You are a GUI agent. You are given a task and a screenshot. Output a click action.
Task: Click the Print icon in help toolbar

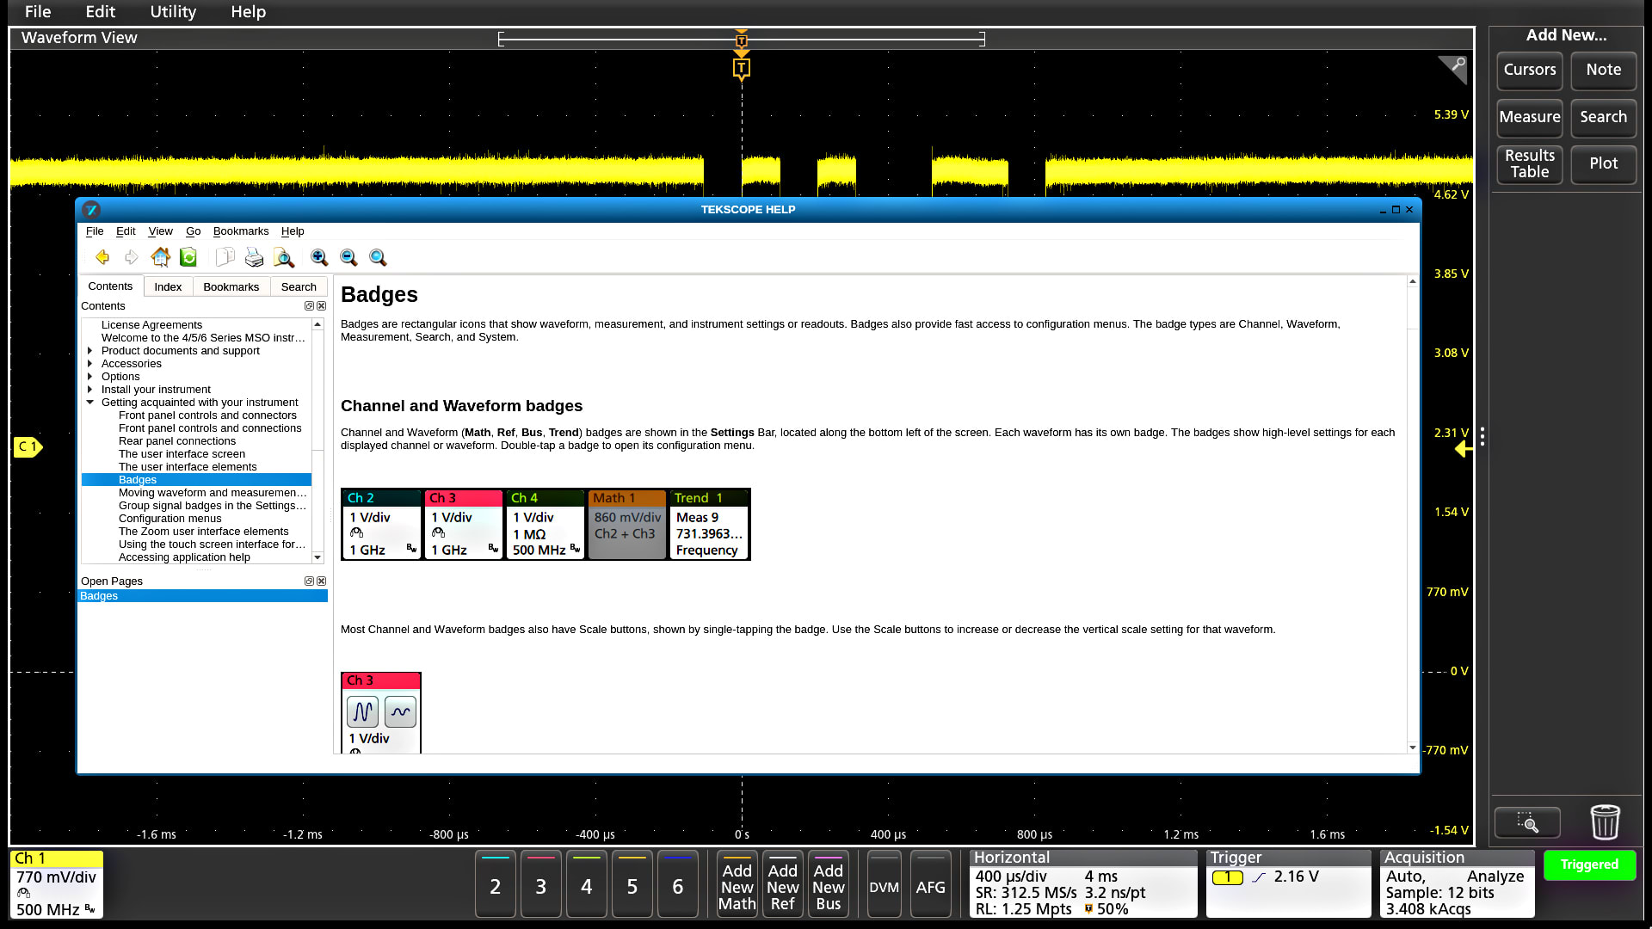click(x=254, y=257)
